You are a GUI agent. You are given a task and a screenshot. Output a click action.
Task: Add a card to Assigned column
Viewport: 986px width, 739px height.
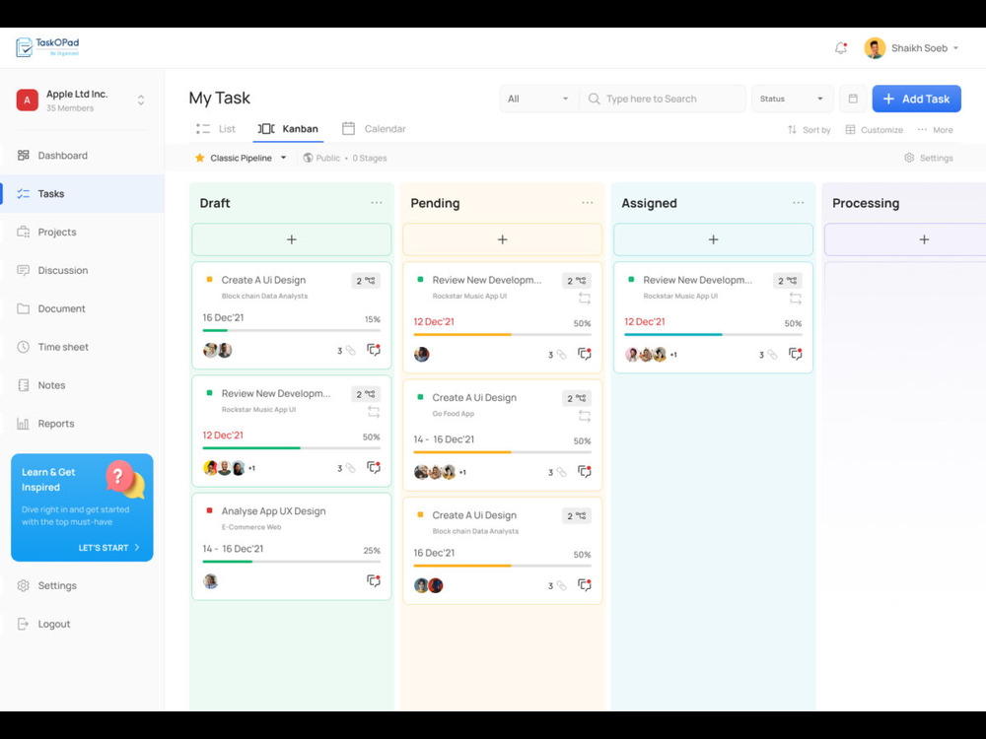(x=713, y=239)
